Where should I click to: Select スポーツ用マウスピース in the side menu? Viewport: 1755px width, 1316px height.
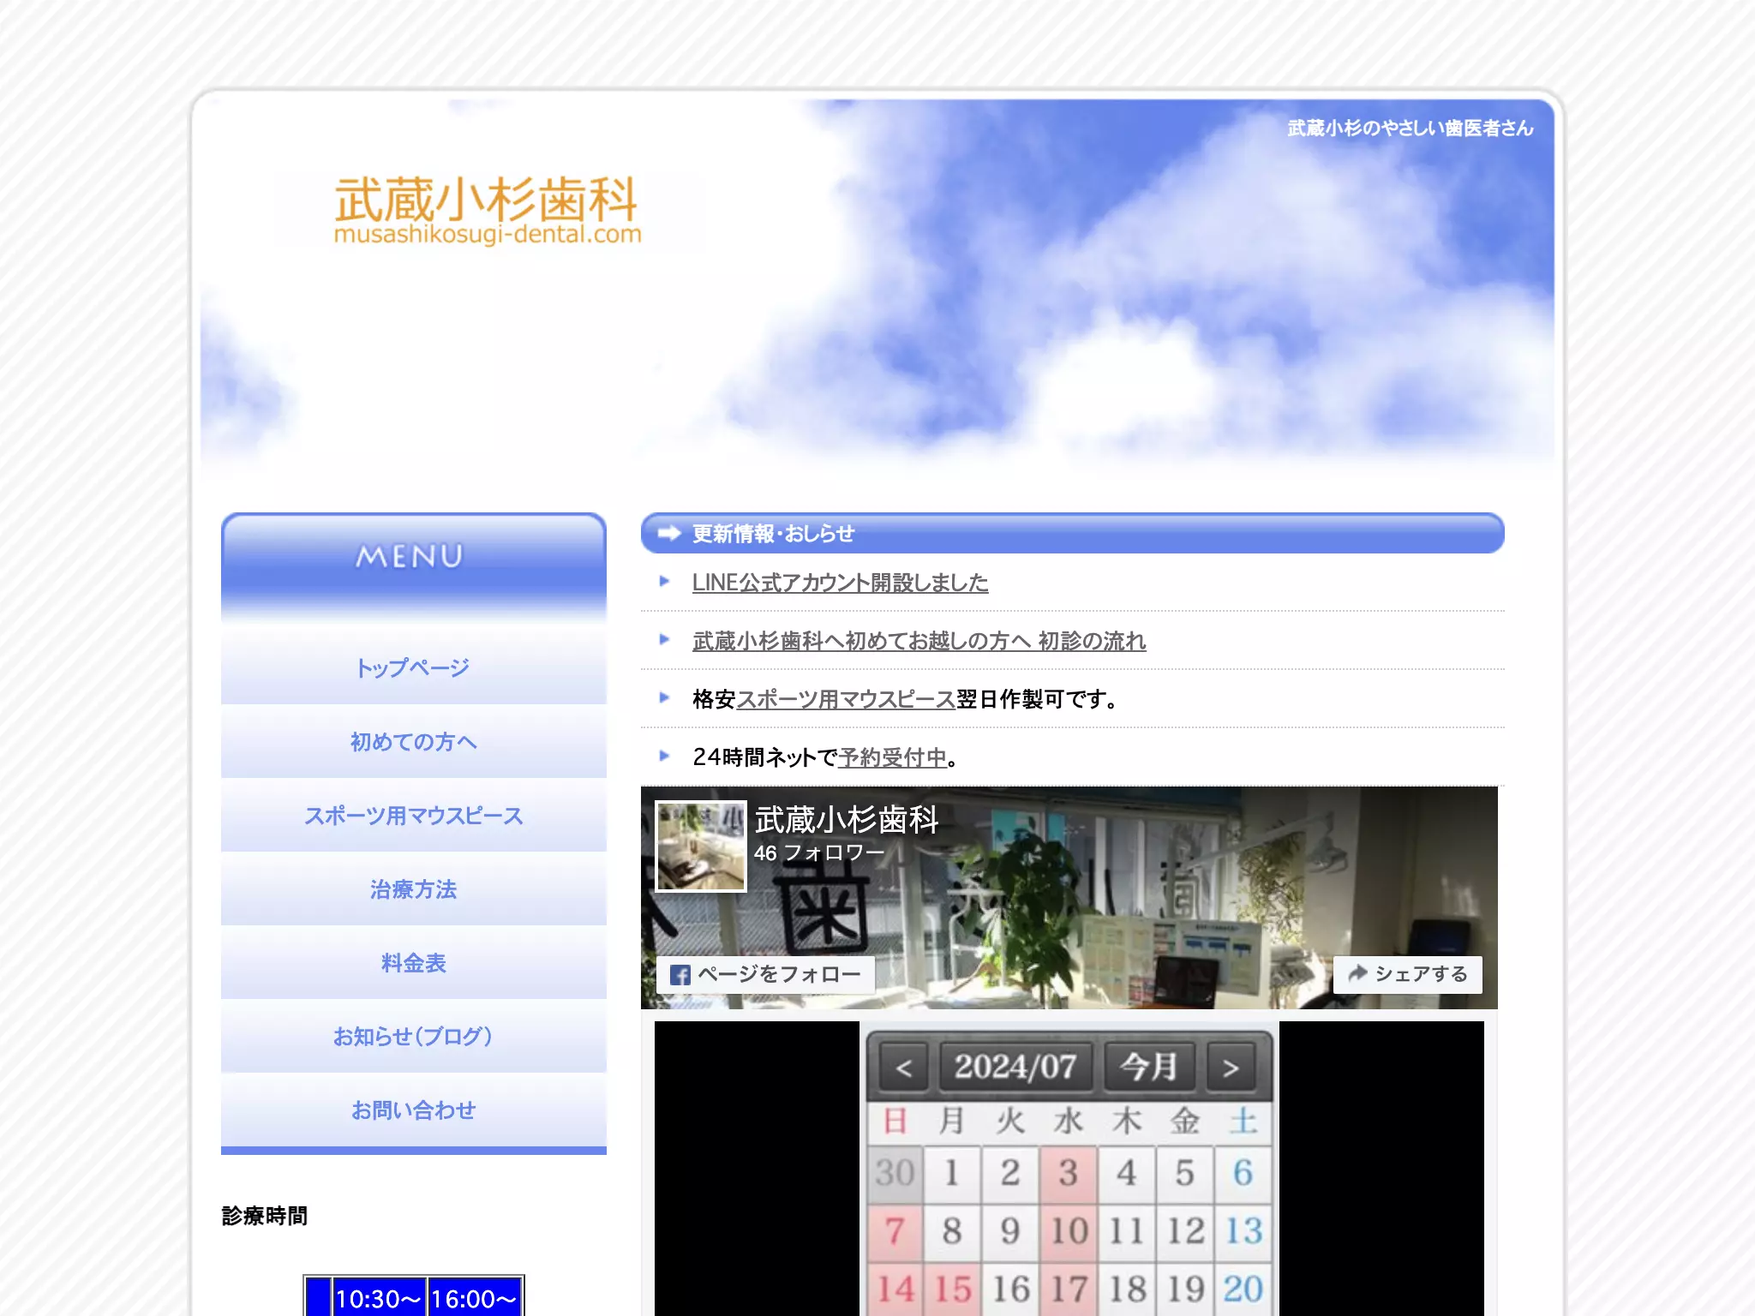click(413, 815)
